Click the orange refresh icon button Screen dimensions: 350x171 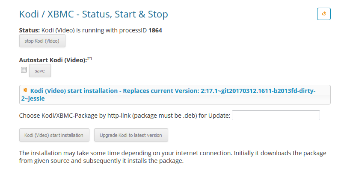point(323,14)
